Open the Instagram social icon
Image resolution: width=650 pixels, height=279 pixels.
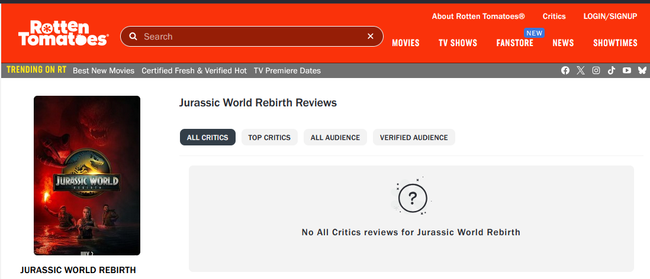pos(596,70)
